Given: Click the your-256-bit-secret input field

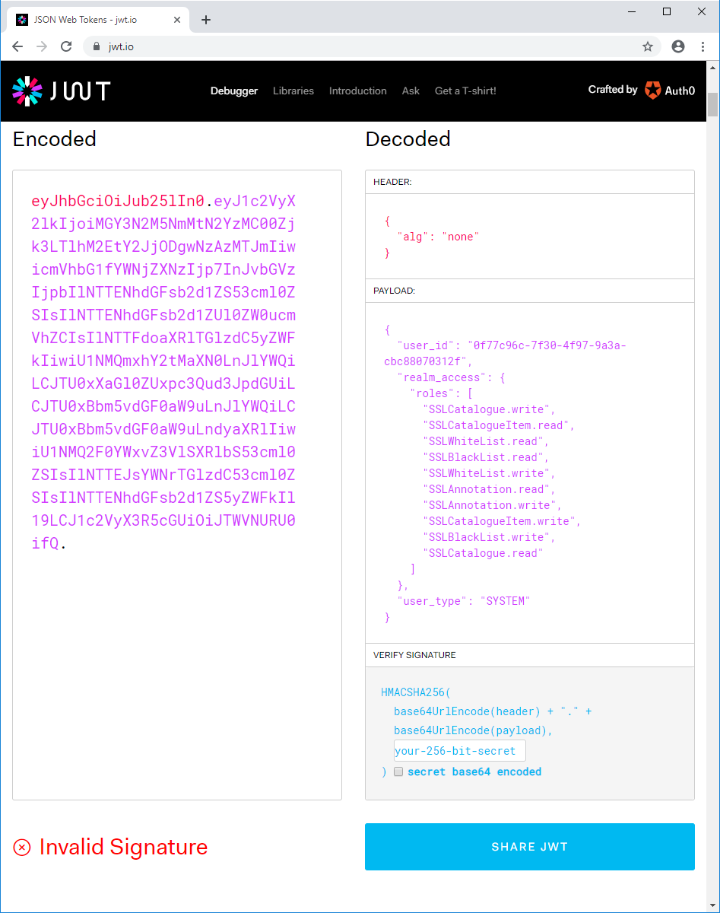Looking at the screenshot, I should 459,751.
